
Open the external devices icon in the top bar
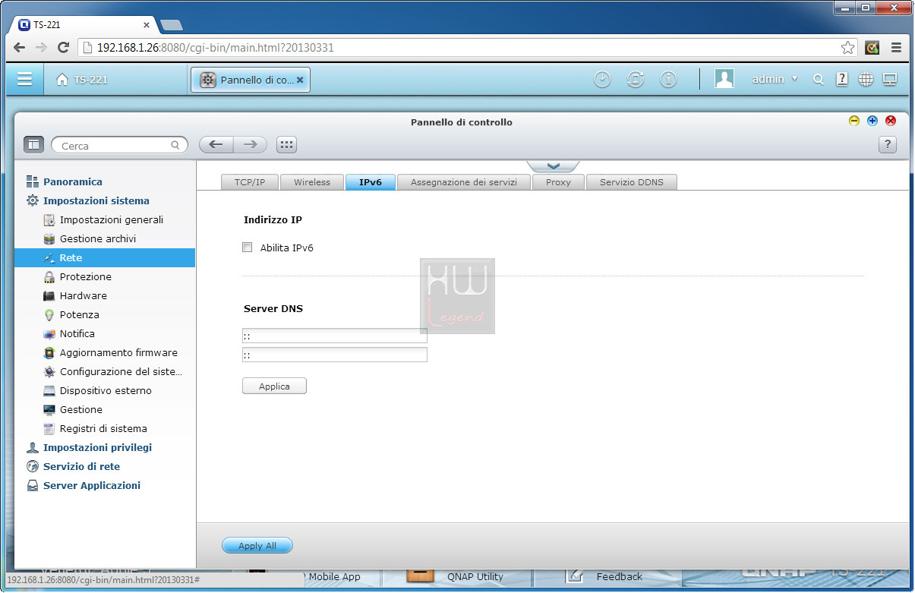[636, 79]
